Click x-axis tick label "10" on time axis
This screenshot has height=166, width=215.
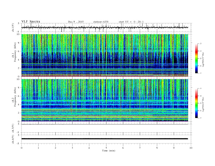pyautogui.click(x=191, y=148)
